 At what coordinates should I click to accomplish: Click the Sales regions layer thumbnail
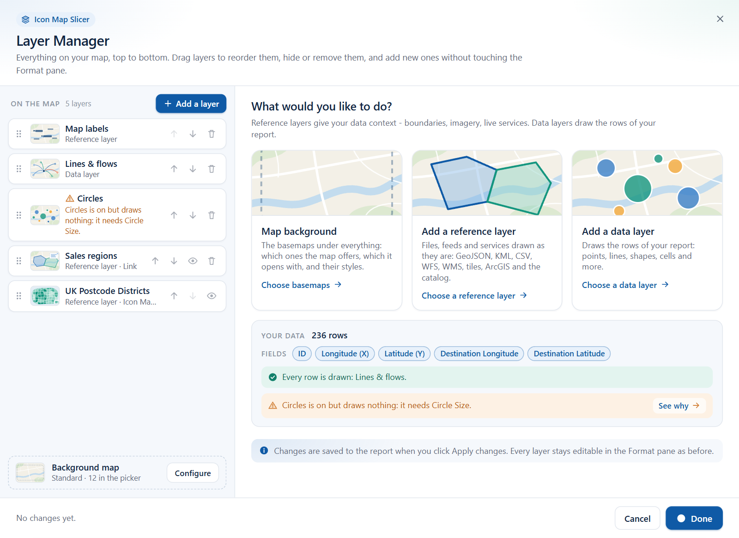[x=45, y=261]
